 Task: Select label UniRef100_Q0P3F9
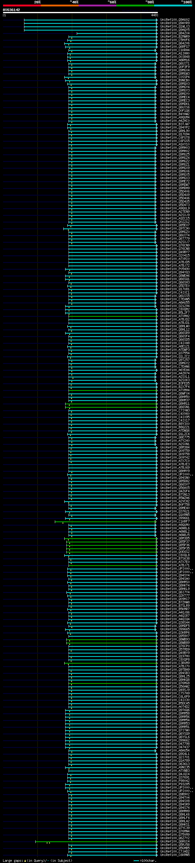[175, 67]
